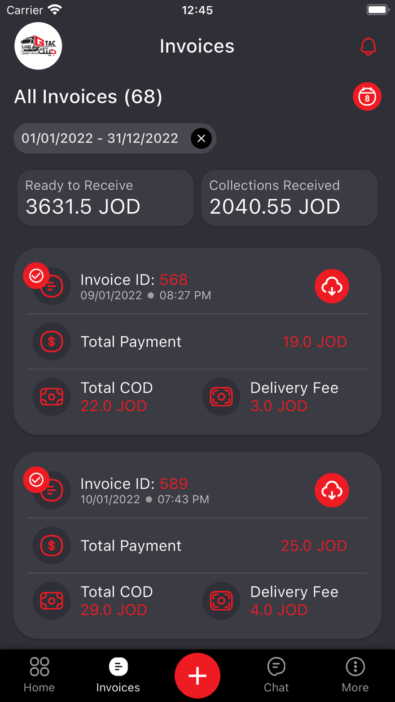Tap the 10/01/2022 07:43 PM timestamp
This screenshot has height=702, width=395.
145,499
